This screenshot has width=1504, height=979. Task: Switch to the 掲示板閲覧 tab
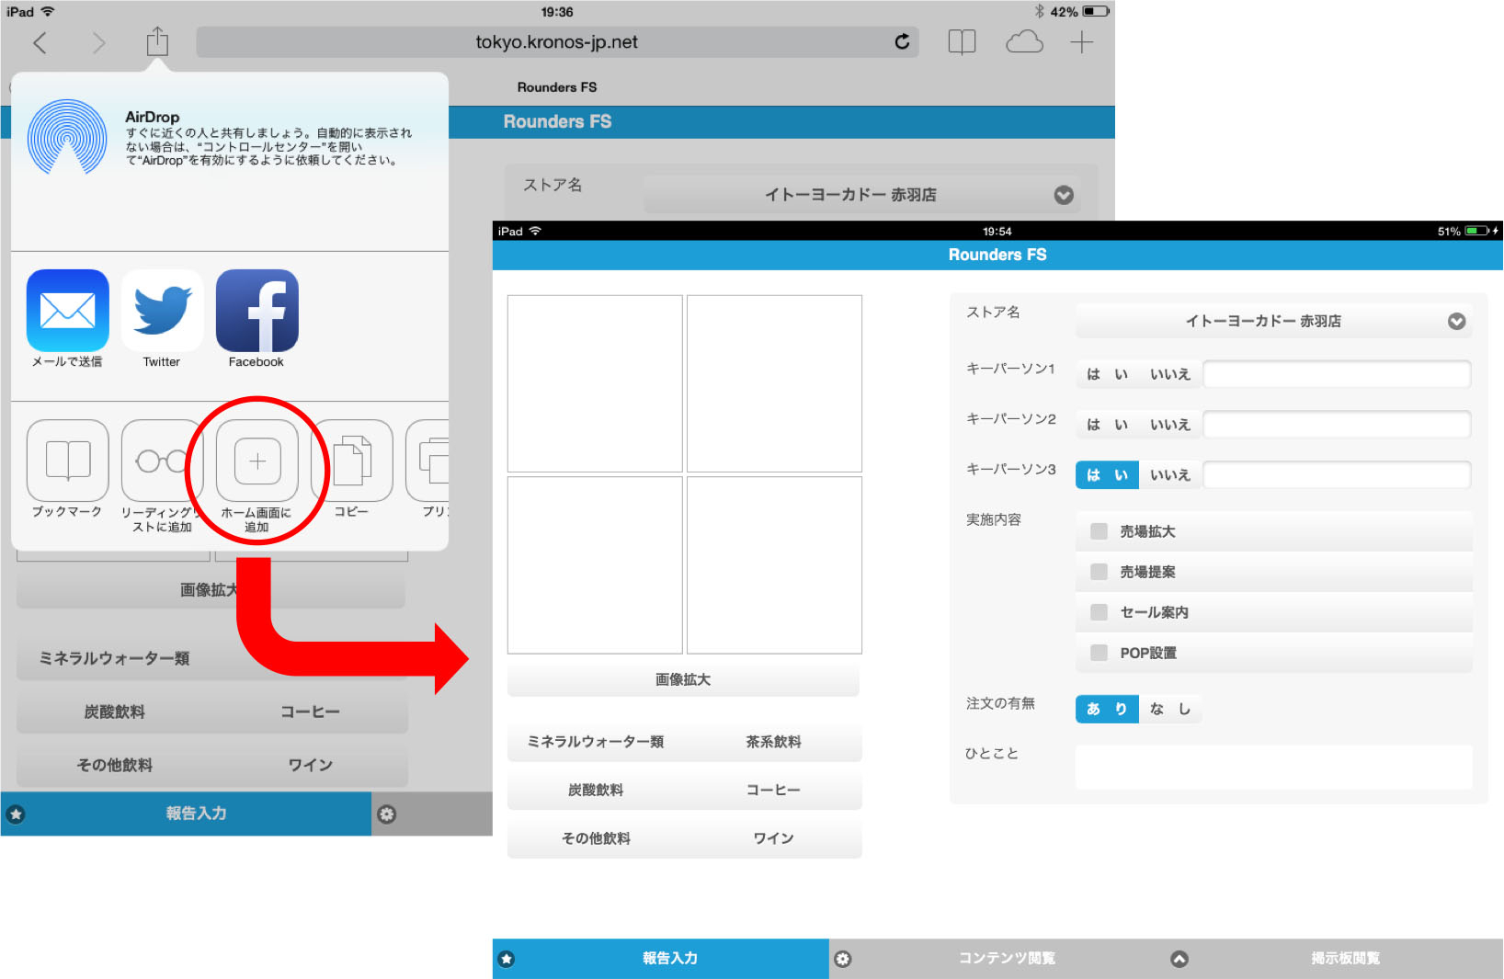click(x=1344, y=959)
